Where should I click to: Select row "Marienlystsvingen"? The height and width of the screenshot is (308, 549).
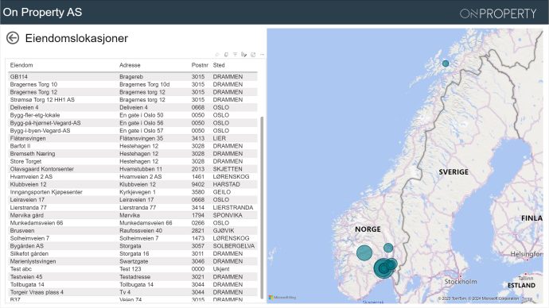[133, 261]
